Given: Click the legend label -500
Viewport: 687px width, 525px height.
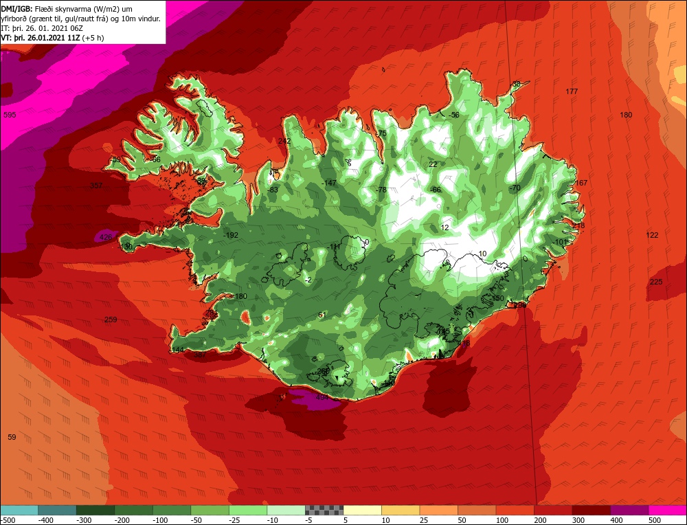Looking at the screenshot, I should (8, 520).
